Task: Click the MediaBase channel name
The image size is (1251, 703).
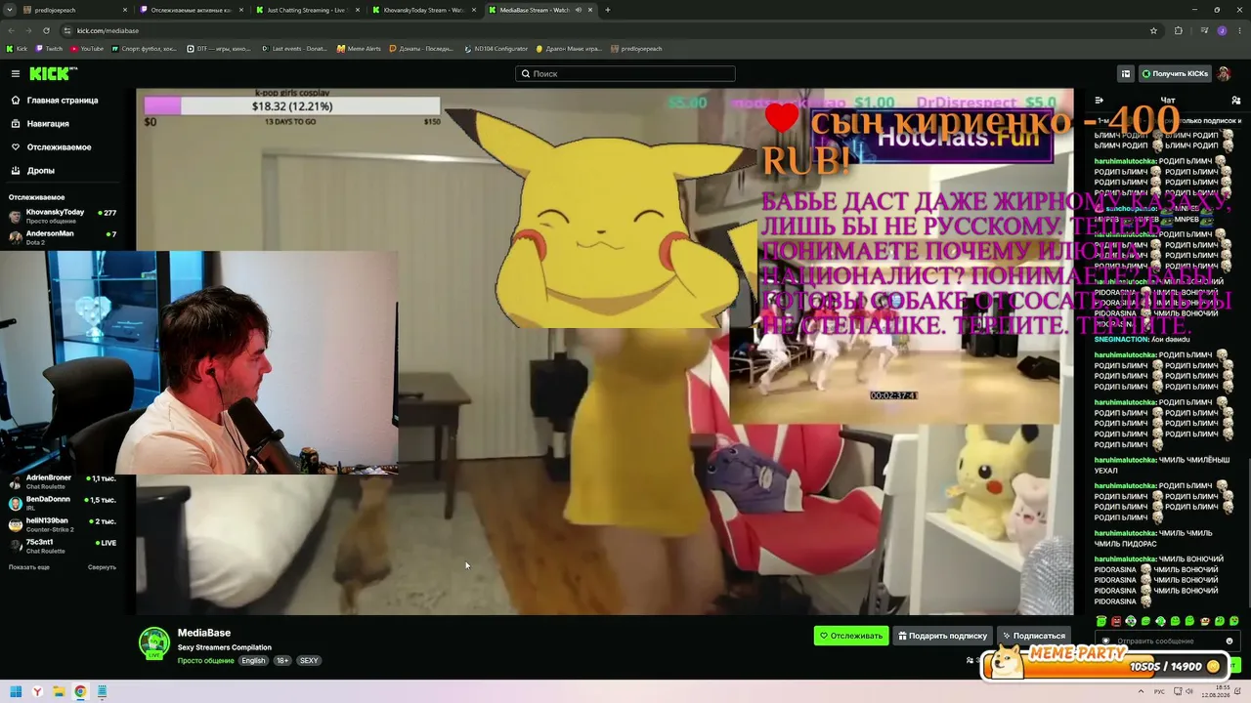Action: 204,633
